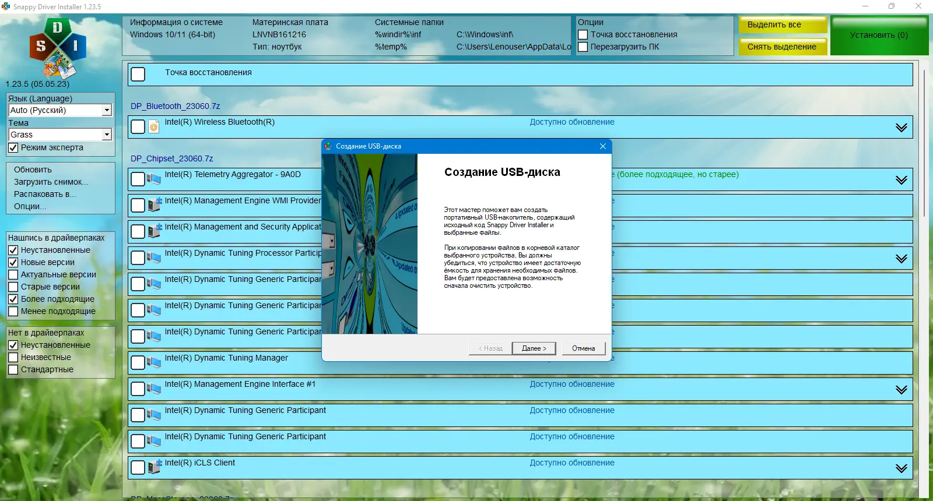This screenshot has width=933, height=501.
Task: Expand the Dynamic Tuning Processor Participant row
Action: [902, 259]
